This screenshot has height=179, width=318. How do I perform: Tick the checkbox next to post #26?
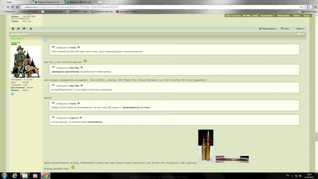[x=303, y=34]
